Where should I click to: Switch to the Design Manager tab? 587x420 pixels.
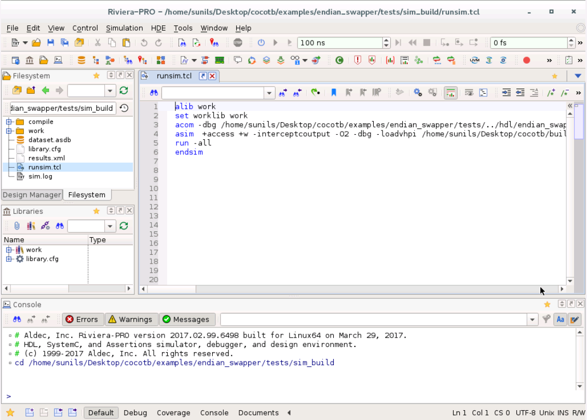pyautogui.click(x=32, y=195)
